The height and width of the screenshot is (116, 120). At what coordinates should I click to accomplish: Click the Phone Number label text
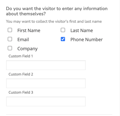coord(87,39)
